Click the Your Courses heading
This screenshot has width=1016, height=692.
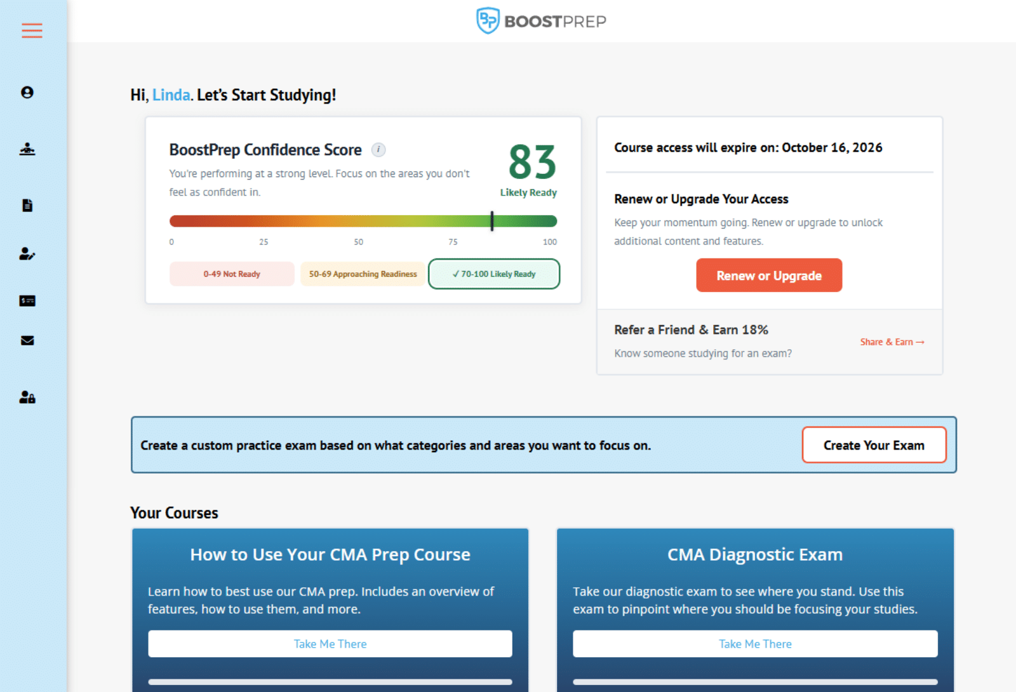pyautogui.click(x=174, y=513)
